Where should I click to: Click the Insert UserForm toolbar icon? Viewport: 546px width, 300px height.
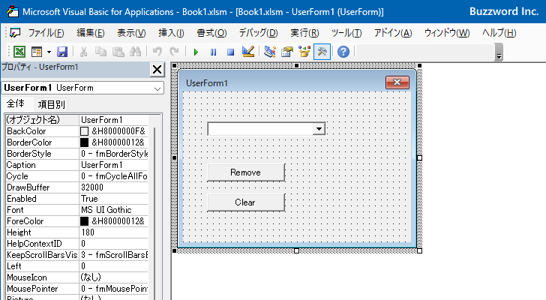[37, 52]
